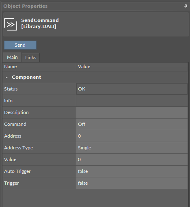Toggle the Trigger false value
This screenshot has width=190, height=207.
pyautogui.click(x=132, y=183)
